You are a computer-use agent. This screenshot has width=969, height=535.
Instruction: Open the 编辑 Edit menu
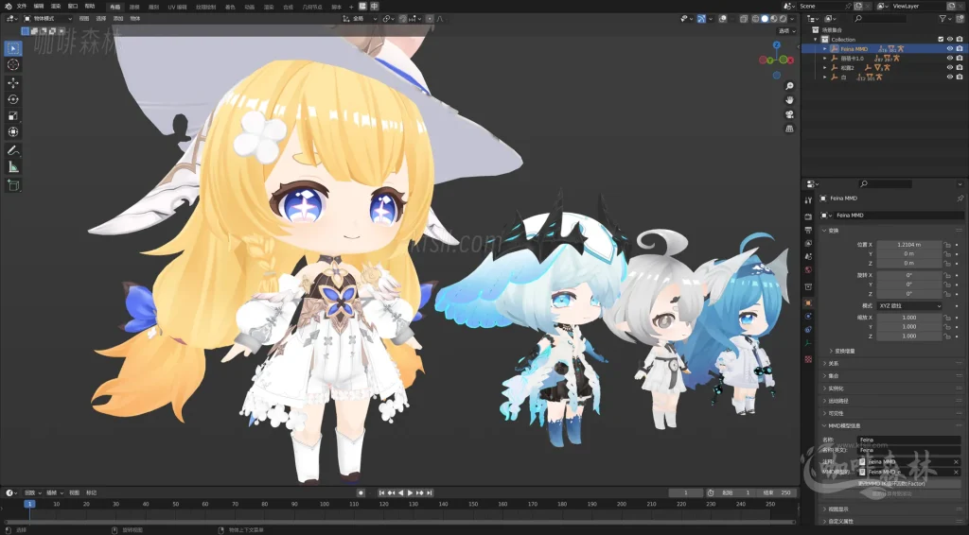tap(38, 7)
